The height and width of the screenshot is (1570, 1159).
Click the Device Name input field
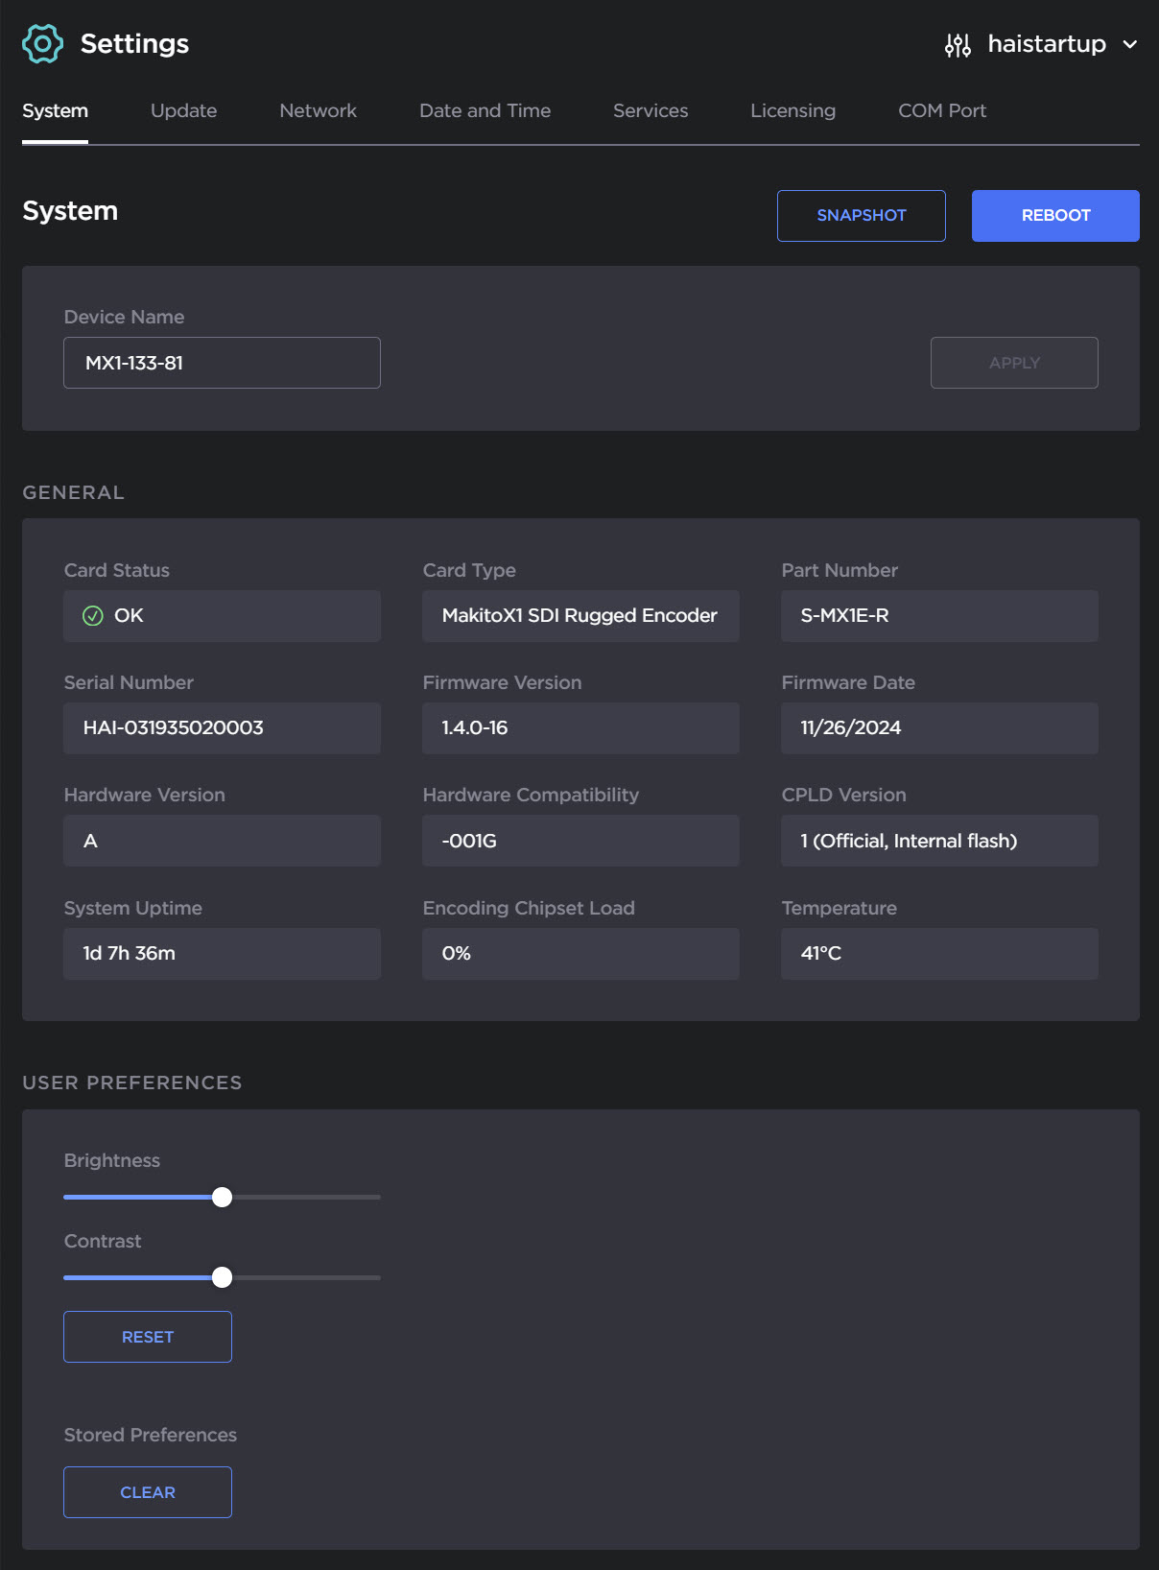click(222, 363)
